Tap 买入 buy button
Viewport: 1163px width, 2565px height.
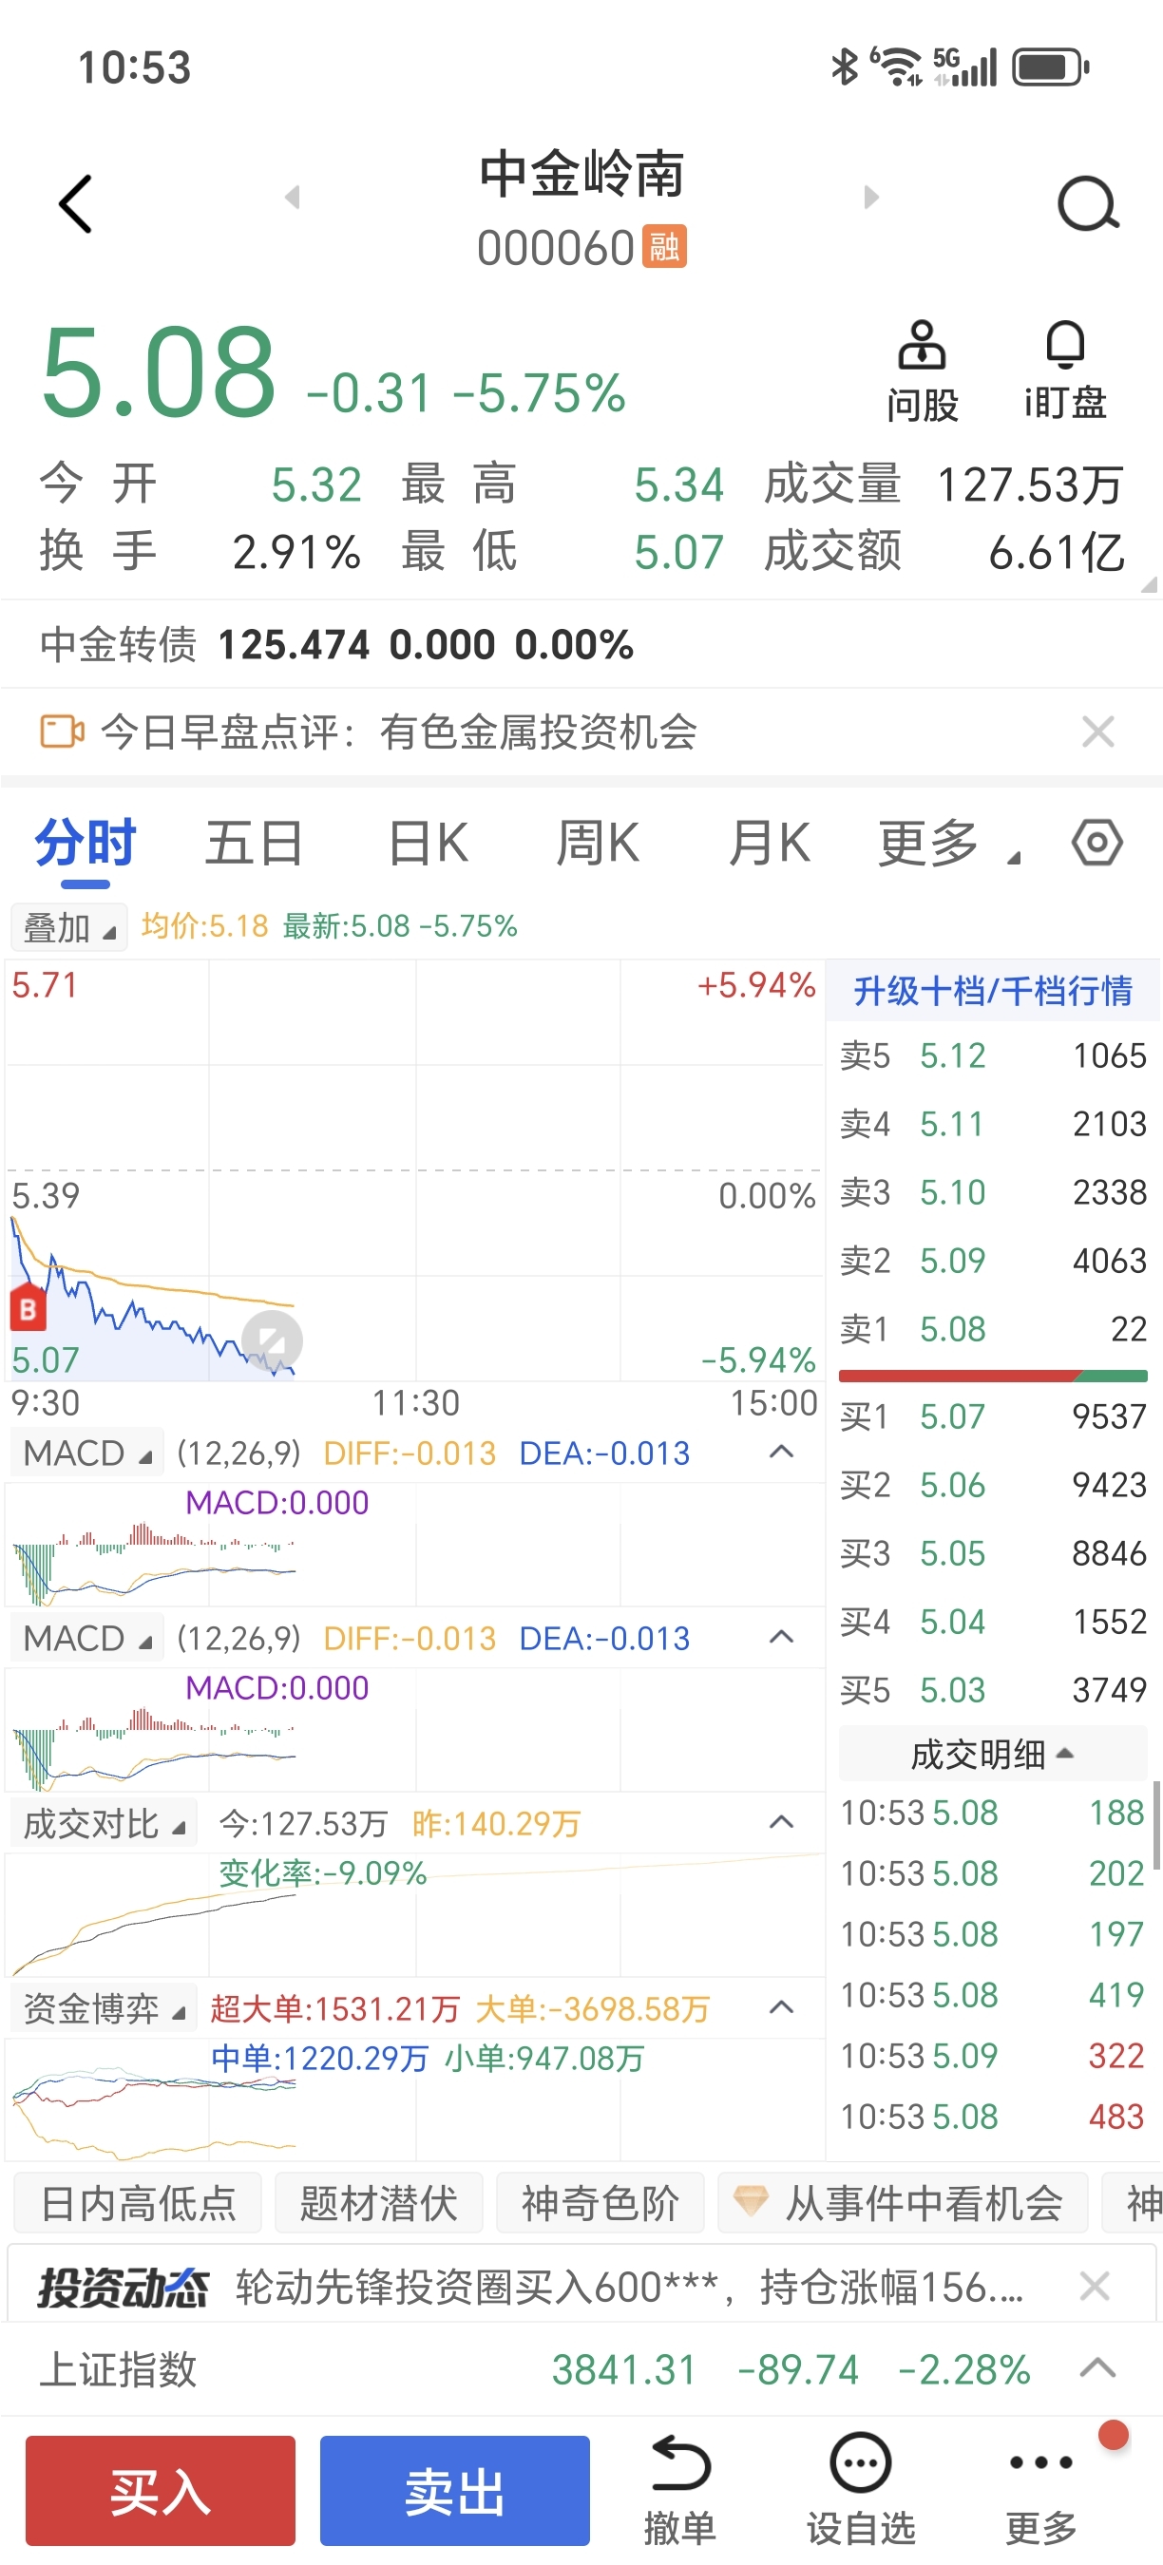pos(161,2489)
